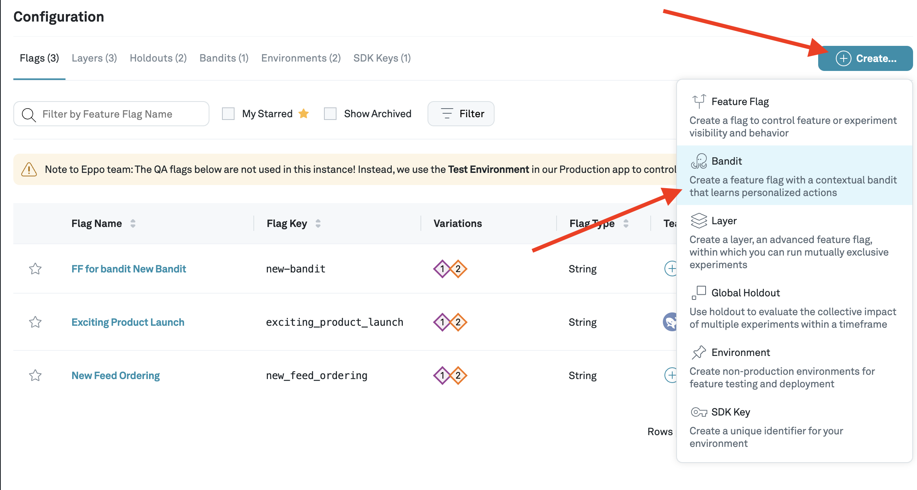This screenshot has height=490, width=917.
Task: Open the Create dropdown button
Action: point(865,58)
